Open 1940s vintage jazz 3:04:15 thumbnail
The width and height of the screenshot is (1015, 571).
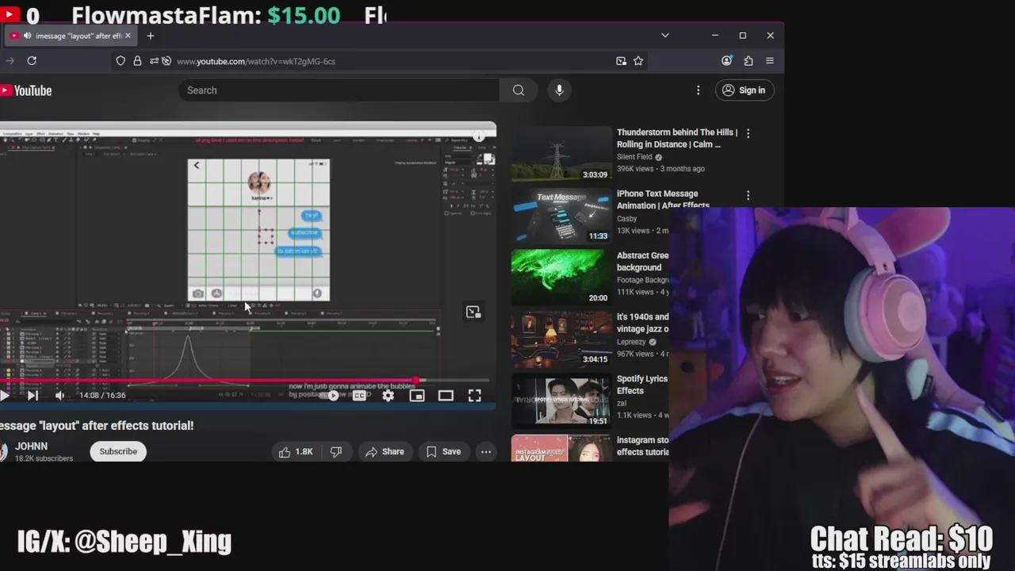(x=561, y=339)
